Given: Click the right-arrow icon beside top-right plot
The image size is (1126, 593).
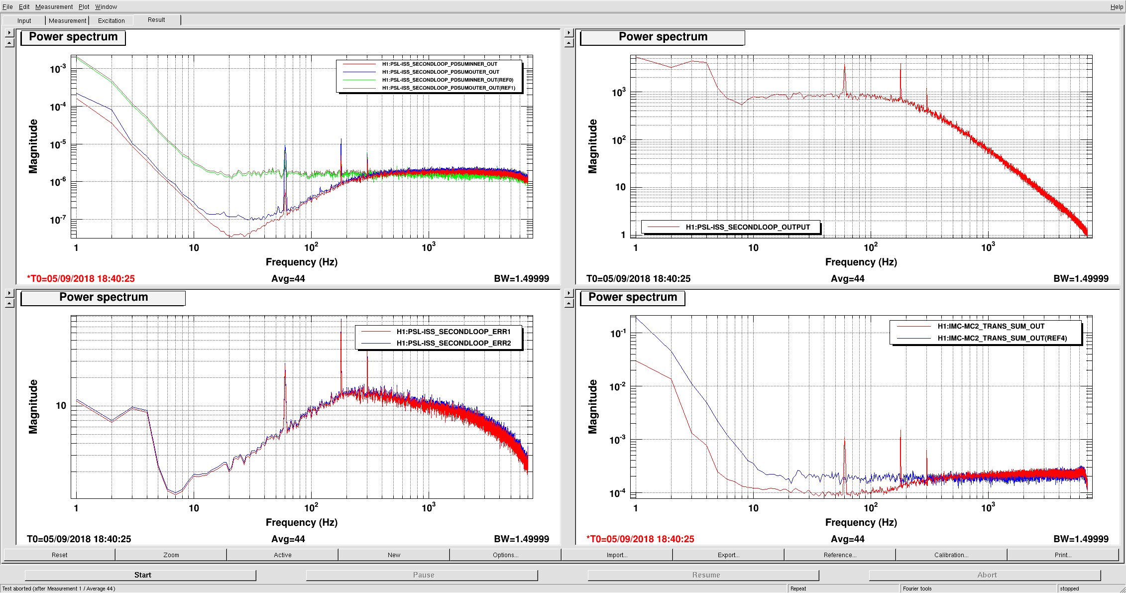Looking at the screenshot, I should [x=569, y=33].
